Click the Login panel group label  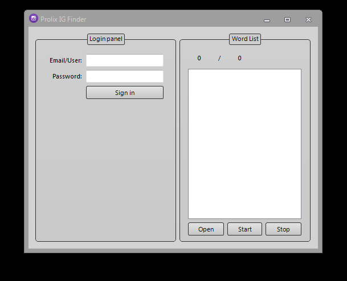(x=106, y=39)
